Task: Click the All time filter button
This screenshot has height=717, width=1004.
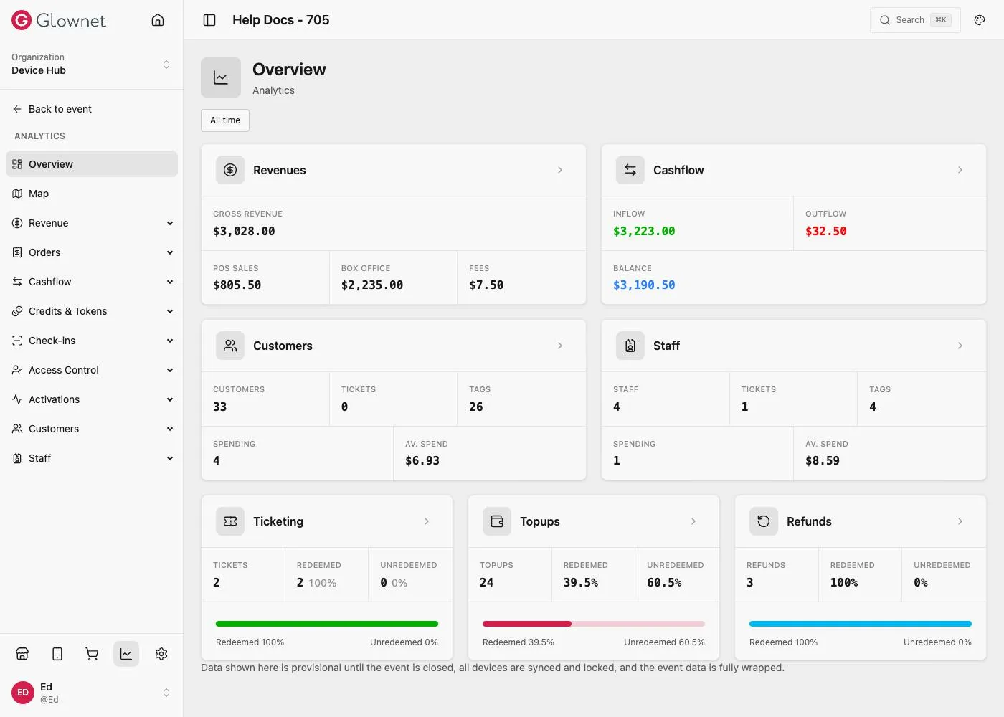Action: click(225, 120)
